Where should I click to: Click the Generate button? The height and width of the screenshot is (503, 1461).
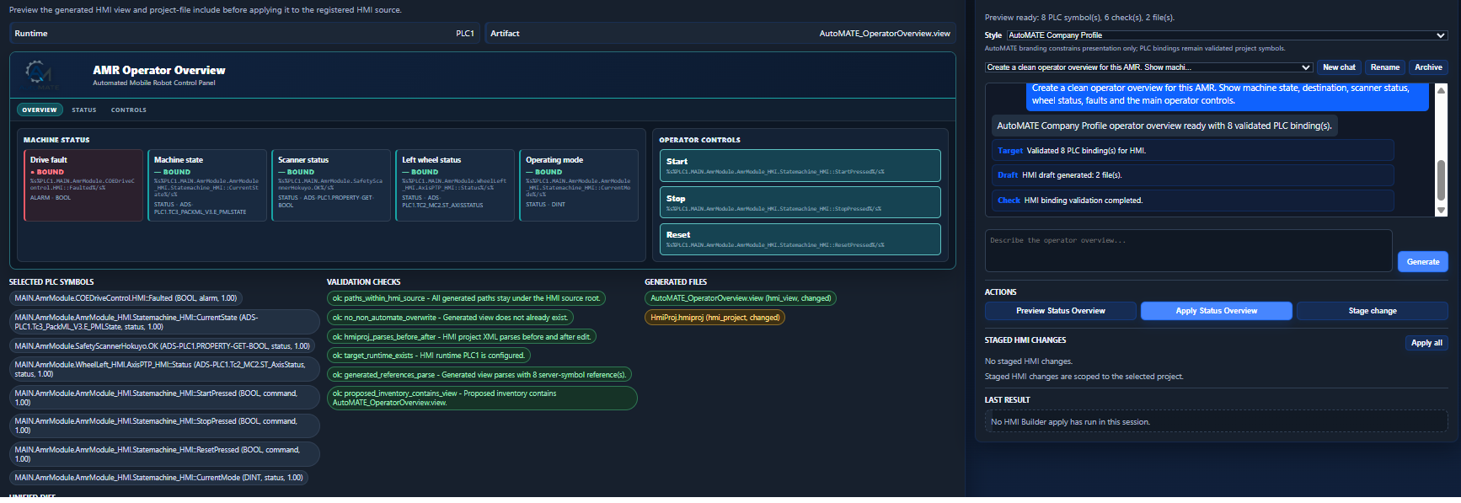pyautogui.click(x=1423, y=262)
